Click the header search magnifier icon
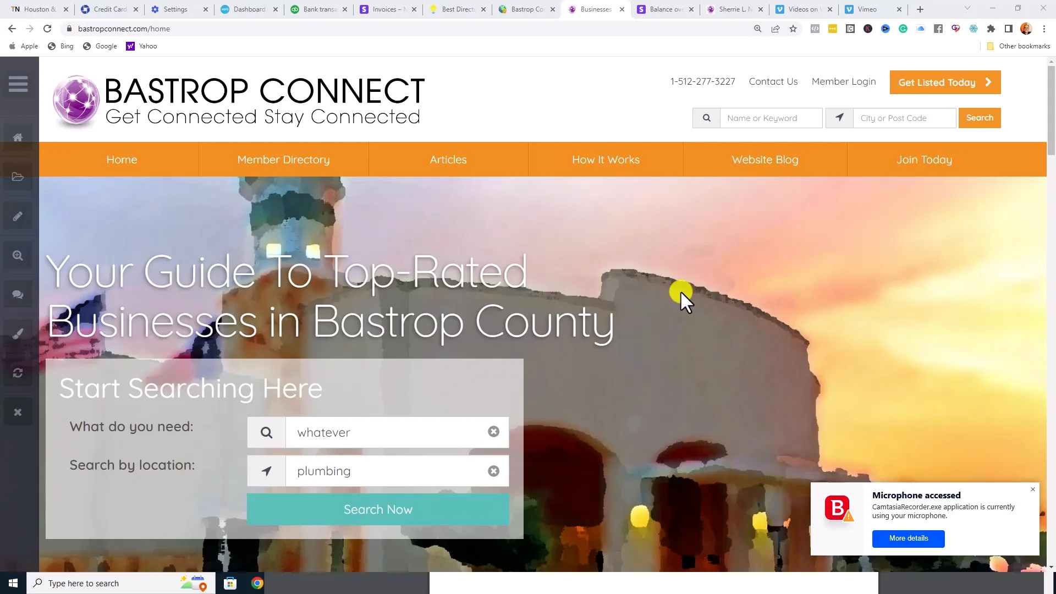This screenshot has height=594, width=1056. coord(706,118)
